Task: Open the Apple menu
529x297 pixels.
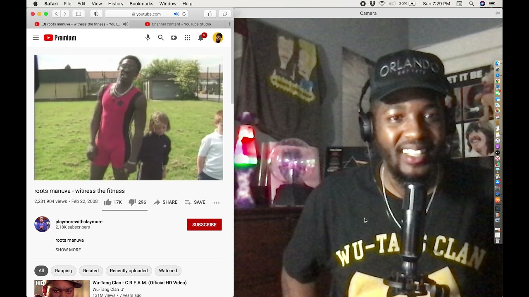Action: point(36,4)
